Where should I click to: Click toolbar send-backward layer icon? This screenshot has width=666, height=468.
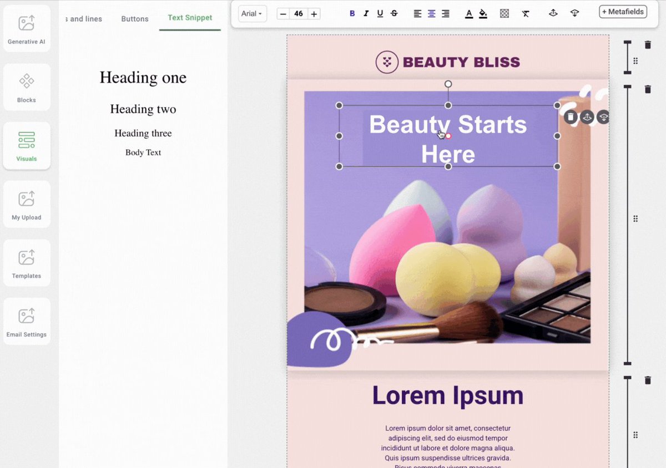[574, 13]
